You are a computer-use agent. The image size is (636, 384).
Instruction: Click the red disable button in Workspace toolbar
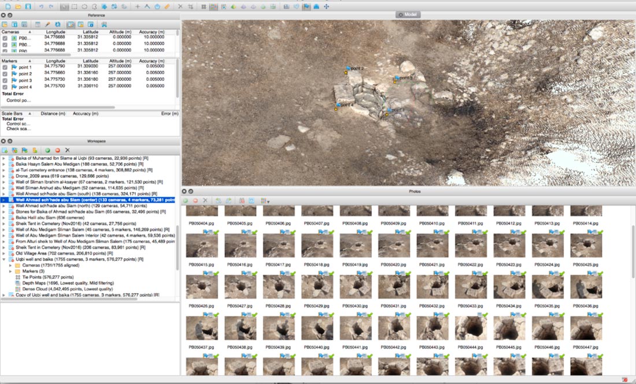pyautogui.click(x=57, y=150)
